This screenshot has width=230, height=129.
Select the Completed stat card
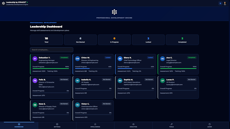point(182,40)
